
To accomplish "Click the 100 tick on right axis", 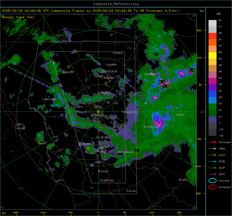I will pos(199,58).
